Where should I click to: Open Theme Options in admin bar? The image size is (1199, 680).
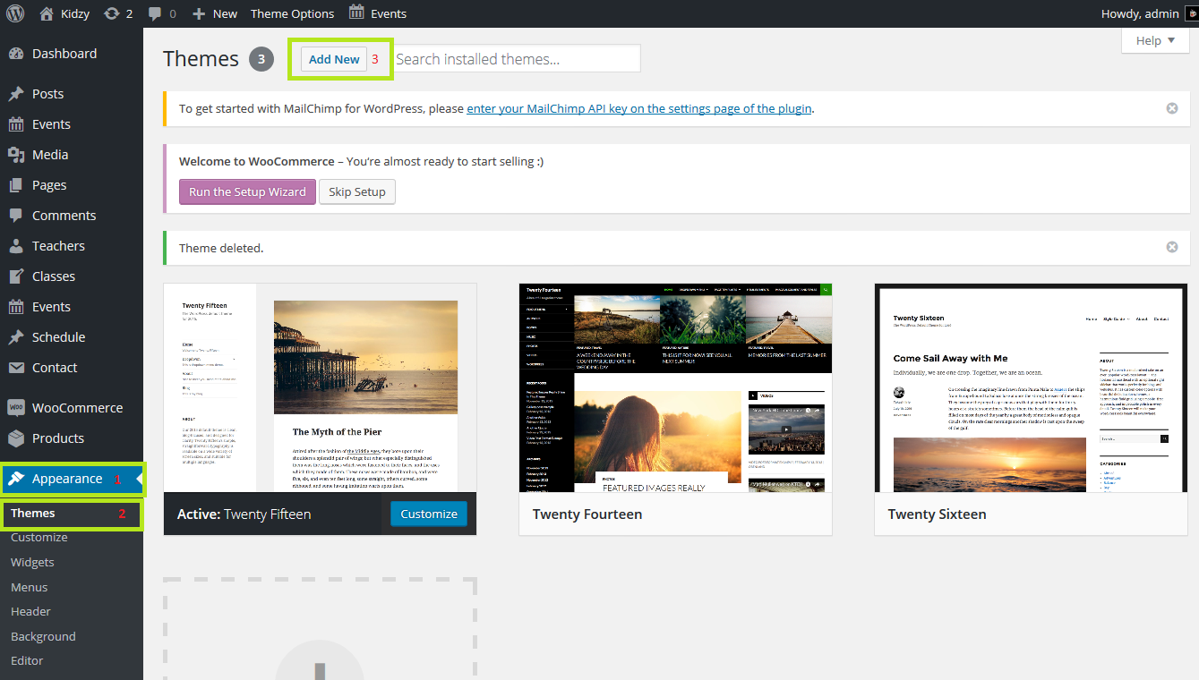[292, 13]
